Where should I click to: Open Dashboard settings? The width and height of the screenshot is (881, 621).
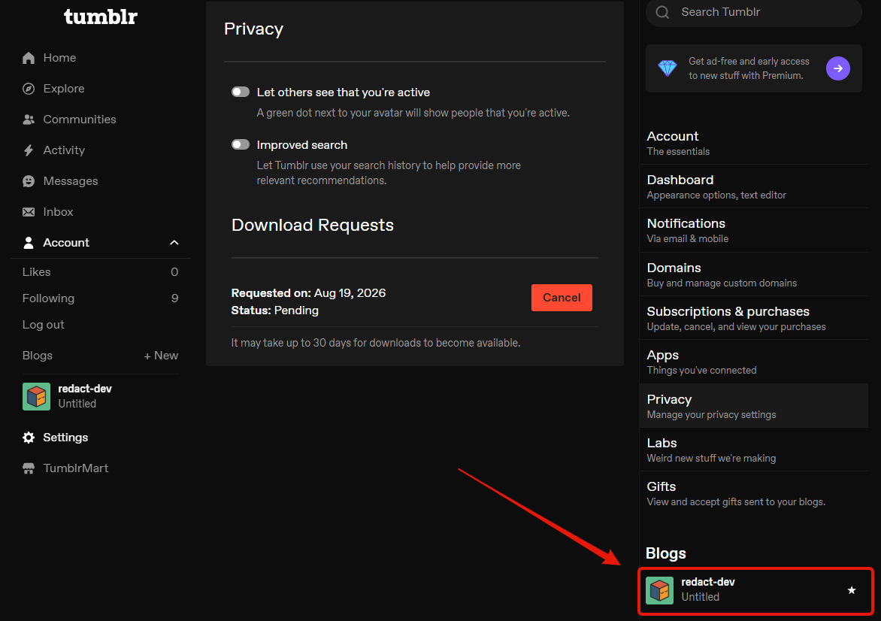coord(754,186)
